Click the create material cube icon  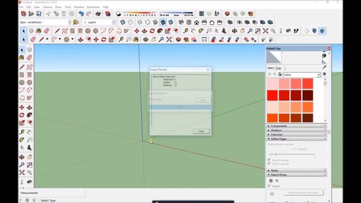[324, 56]
